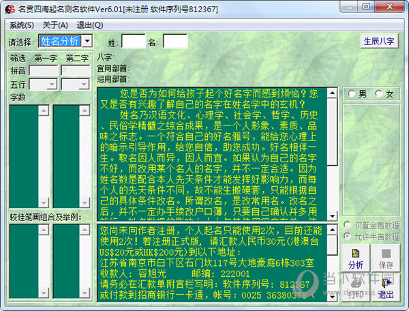409x311 pixels.
Task: Click up arrow of first 字数 list
Action: tap(44, 110)
